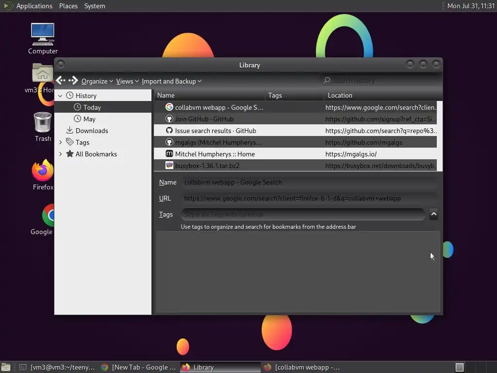Click the Library window menu button at top-left

click(61, 65)
